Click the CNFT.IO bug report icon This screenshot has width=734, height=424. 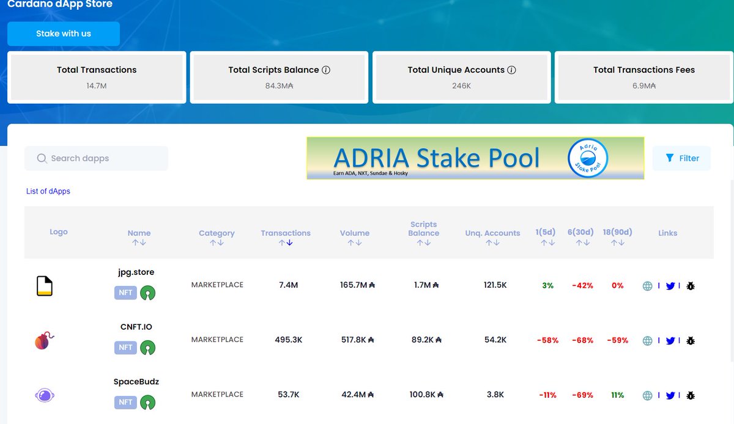(691, 341)
